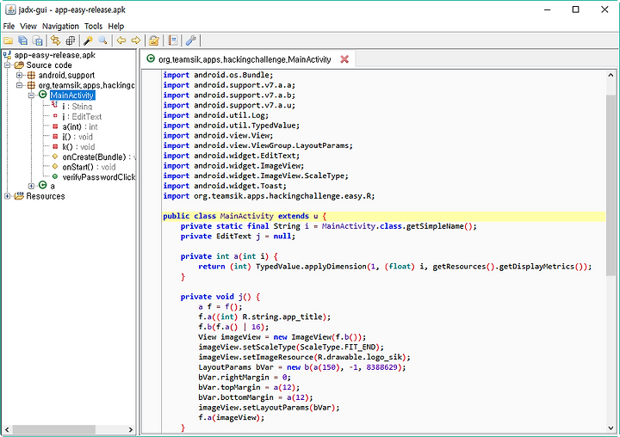
Task: Select the onCreate(Bundle) method
Action: coord(98,157)
